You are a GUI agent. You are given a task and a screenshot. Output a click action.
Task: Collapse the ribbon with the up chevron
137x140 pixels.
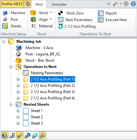pos(109,4)
